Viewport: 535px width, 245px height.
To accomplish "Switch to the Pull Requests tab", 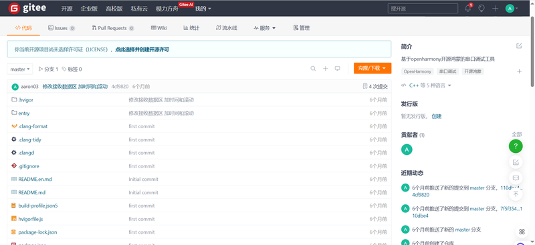I will (x=113, y=28).
